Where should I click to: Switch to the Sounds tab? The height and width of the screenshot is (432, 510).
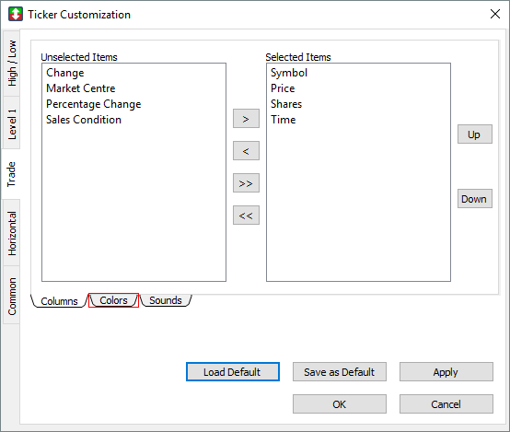(x=165, y=300)
